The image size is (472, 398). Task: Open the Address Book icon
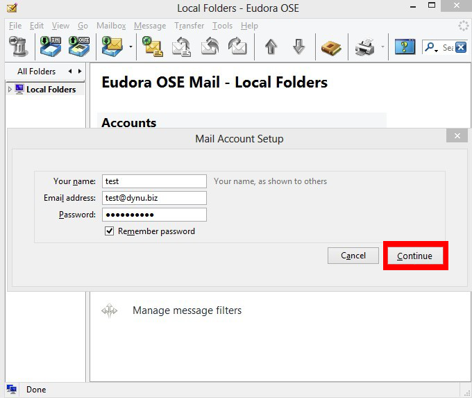pos(331,47)
